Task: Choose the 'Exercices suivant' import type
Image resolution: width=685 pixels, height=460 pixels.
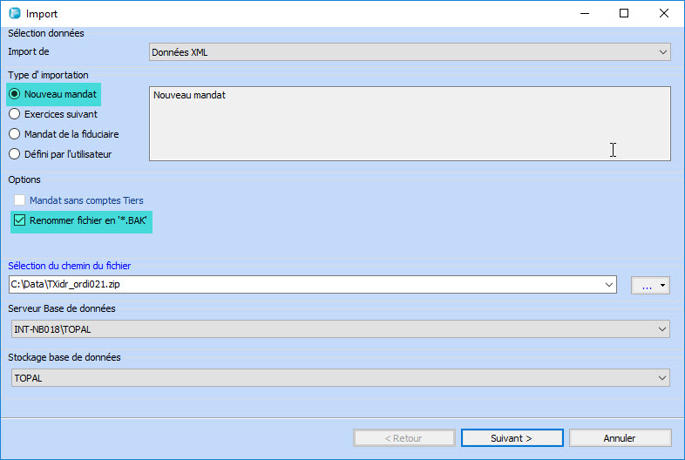Action: click(x=15, y=114)
